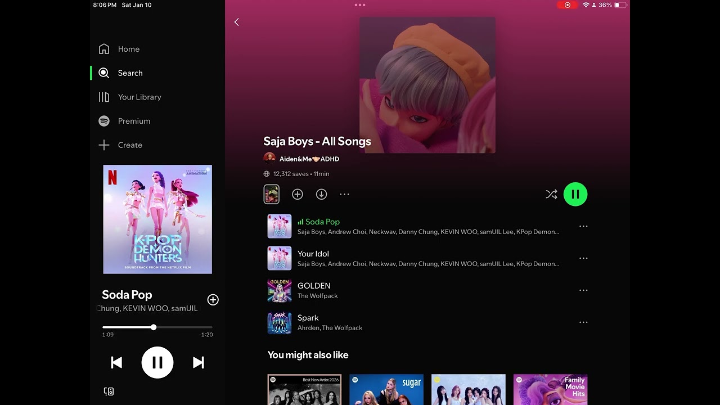
Task: Click the Soda Pop track artwork
Action: (x=280, y=226)
